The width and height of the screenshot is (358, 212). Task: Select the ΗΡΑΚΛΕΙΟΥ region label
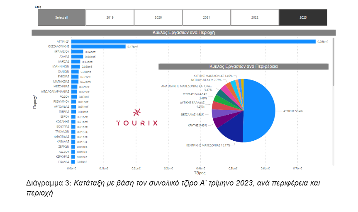click(61, 52)
